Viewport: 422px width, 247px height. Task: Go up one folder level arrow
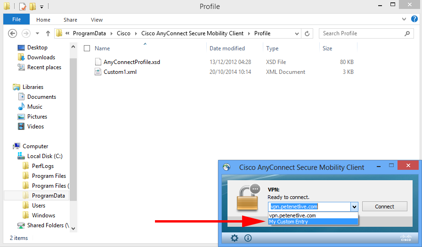click(x=48, y=33)
